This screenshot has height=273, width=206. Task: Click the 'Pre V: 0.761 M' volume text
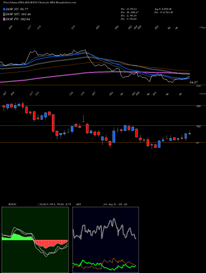163,12
